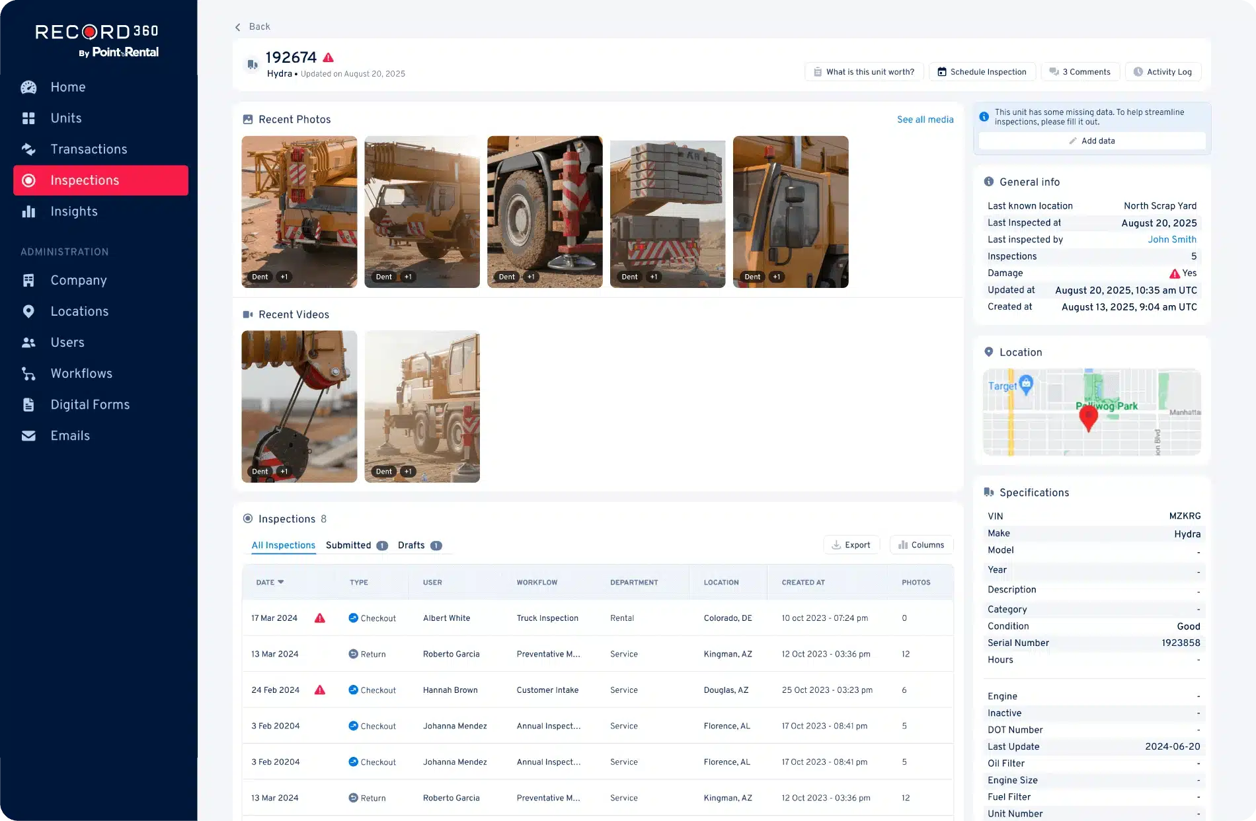Go back using the Back chevron

pos(238,27)
